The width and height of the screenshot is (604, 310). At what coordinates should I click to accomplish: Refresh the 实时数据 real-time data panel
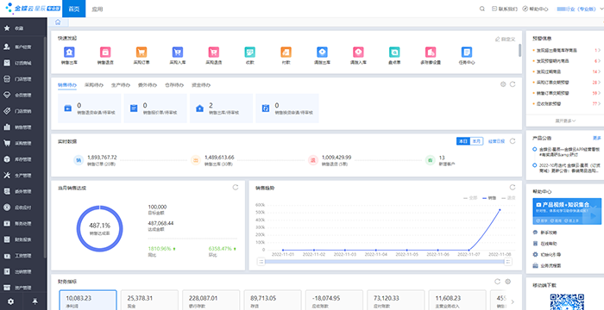pos(513,141)
